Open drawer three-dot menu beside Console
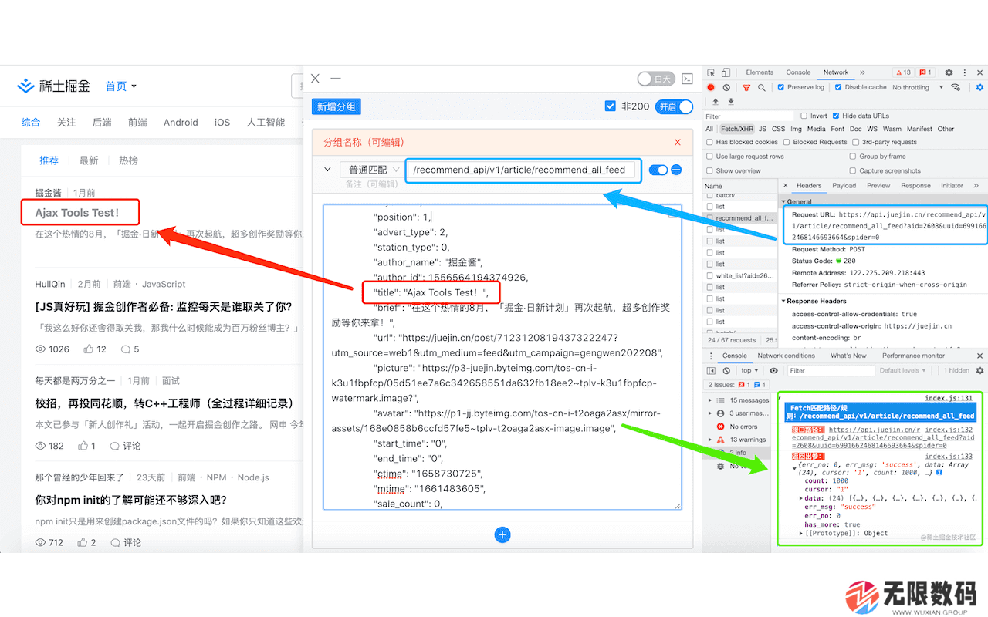This screenshot has height=617, width=988. [711, 356]
